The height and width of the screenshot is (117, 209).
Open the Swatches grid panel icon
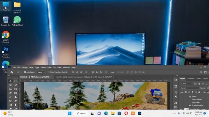176,107
